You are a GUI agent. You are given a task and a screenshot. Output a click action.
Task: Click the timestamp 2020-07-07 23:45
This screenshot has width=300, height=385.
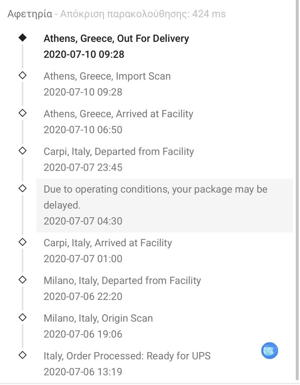pyautogui.click(x=83, y=167)
